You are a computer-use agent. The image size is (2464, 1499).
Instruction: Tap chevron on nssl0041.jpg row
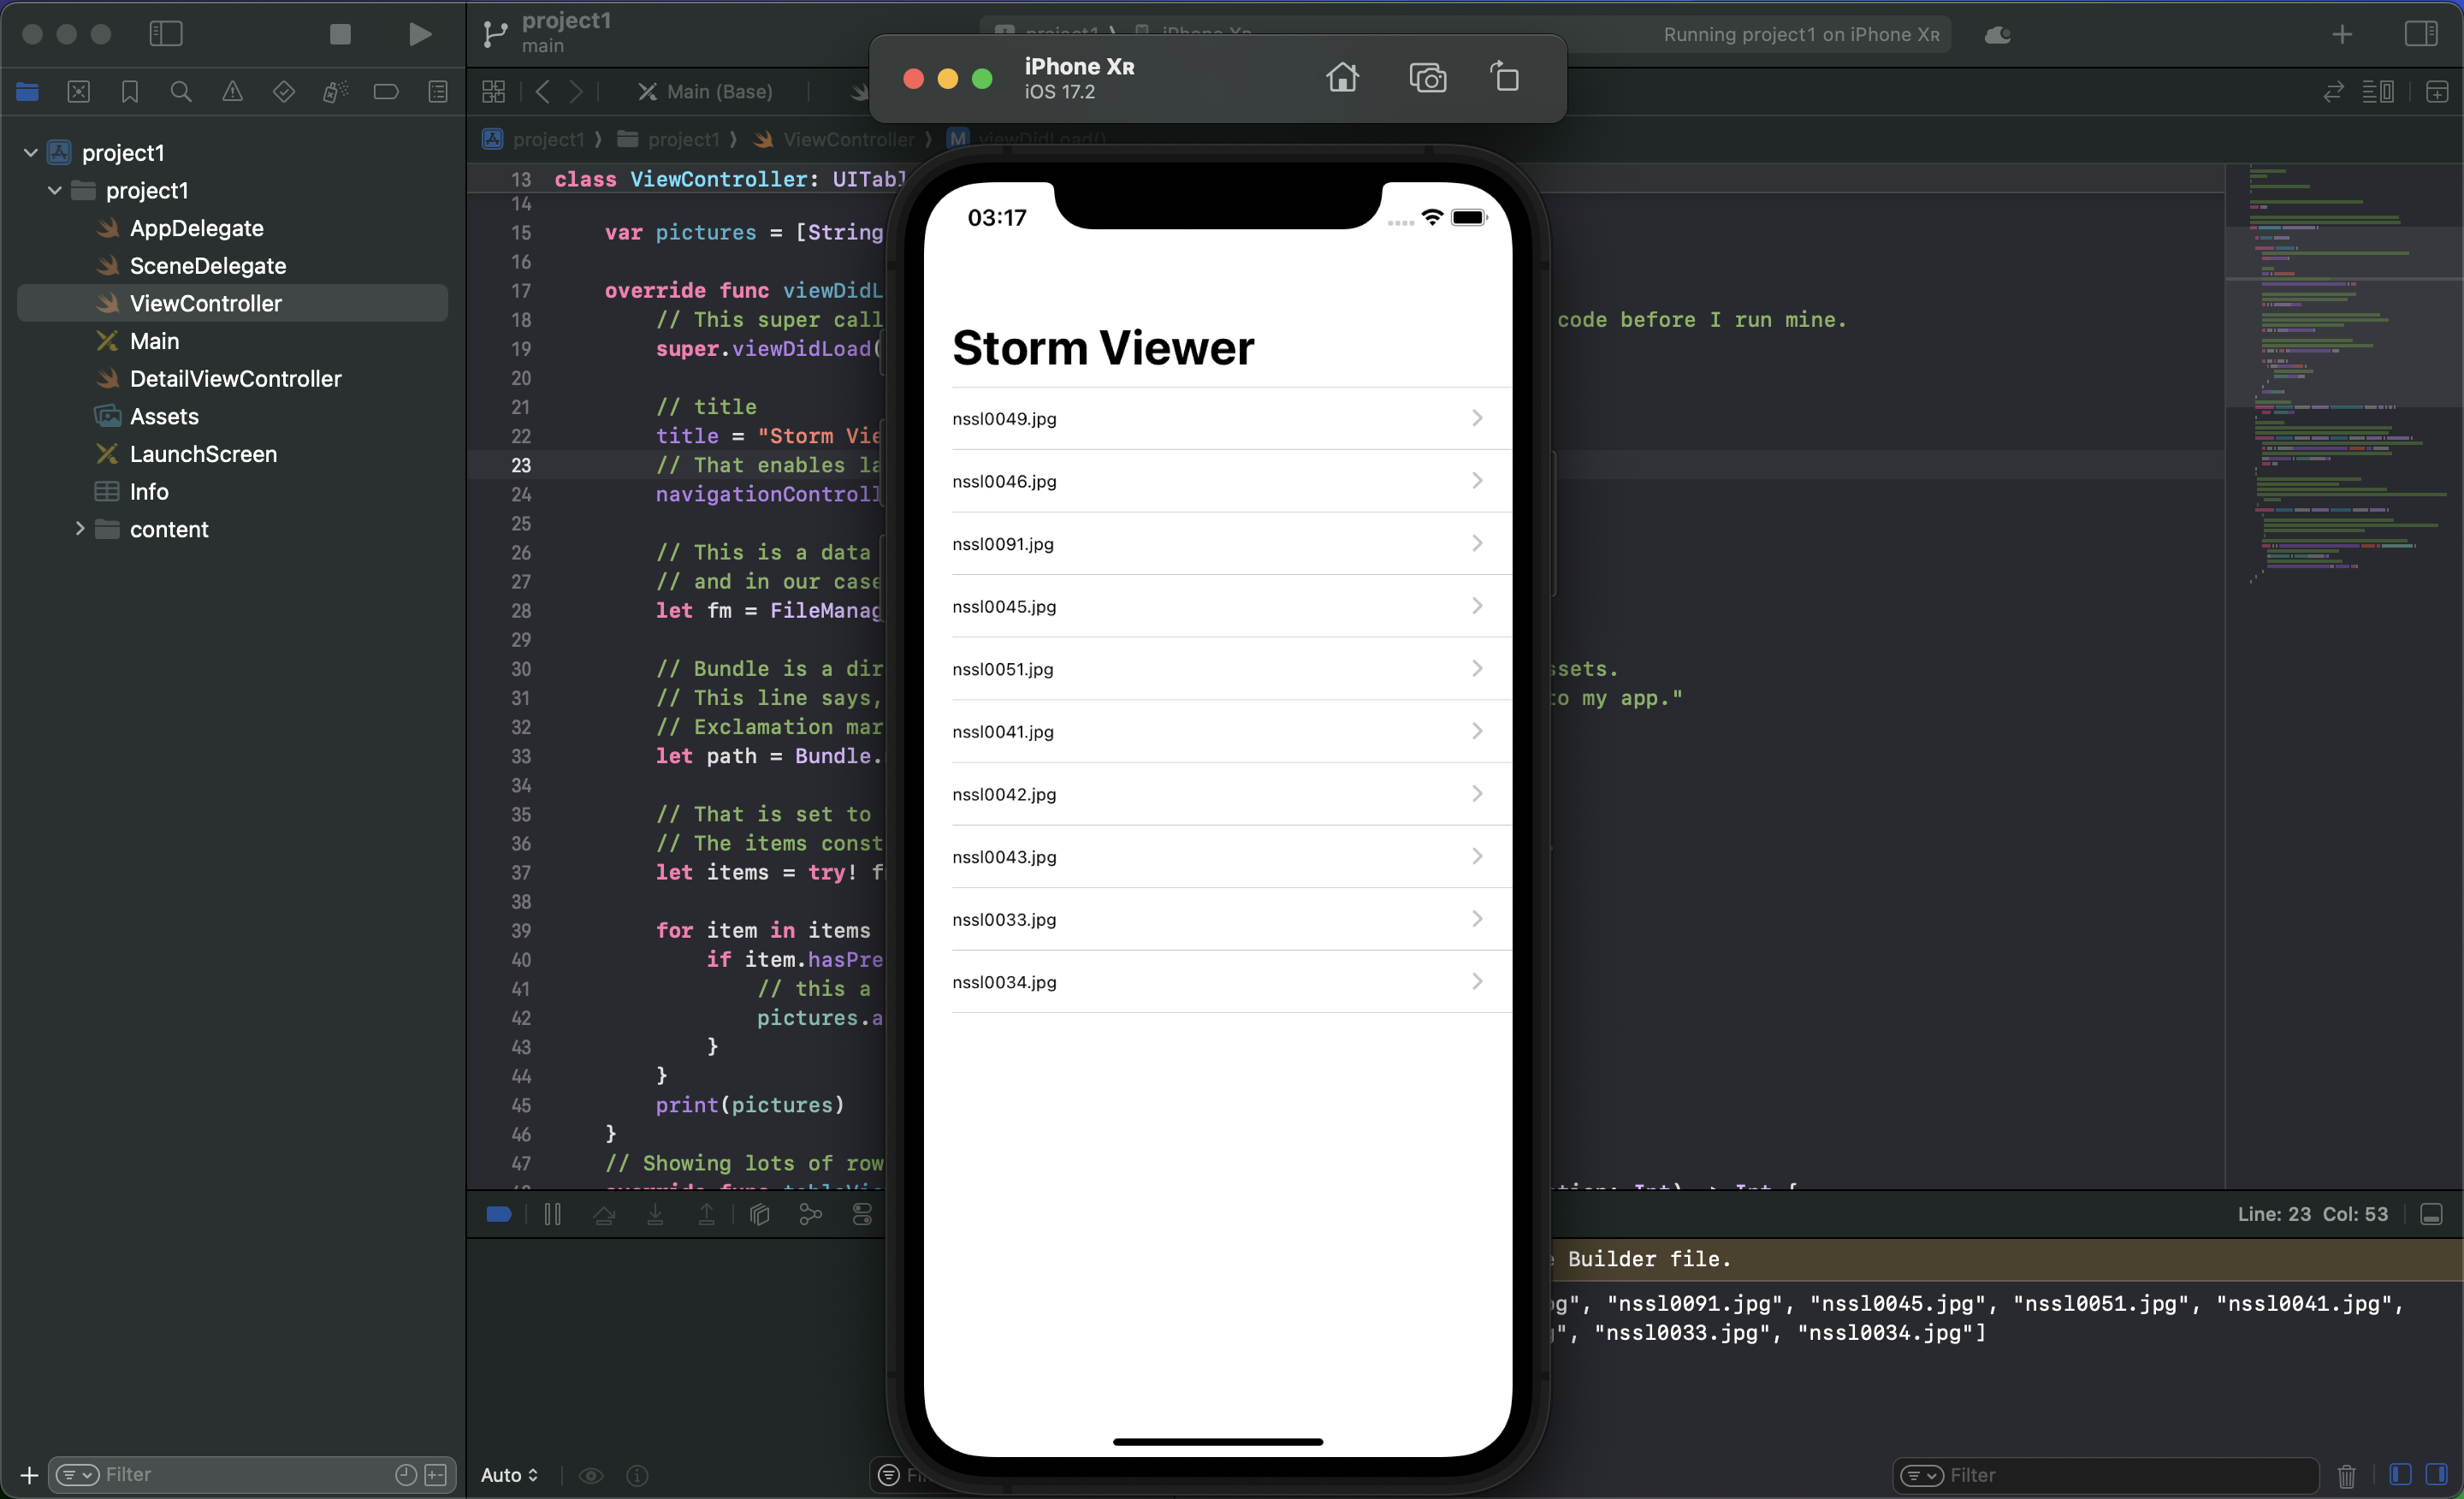pyautogui.click(x=1477, y=731)
